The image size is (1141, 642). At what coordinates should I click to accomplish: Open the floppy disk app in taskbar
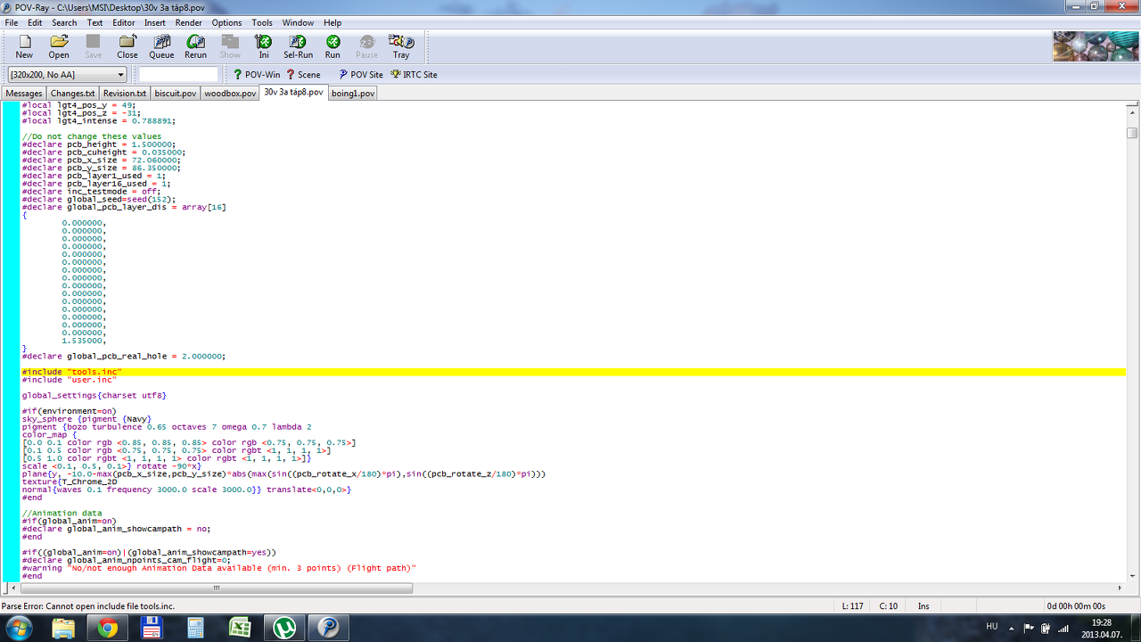coord(152,628)
